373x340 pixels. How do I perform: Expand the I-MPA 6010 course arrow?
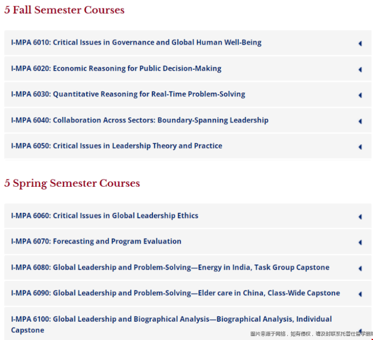click(x=360, y=43)
